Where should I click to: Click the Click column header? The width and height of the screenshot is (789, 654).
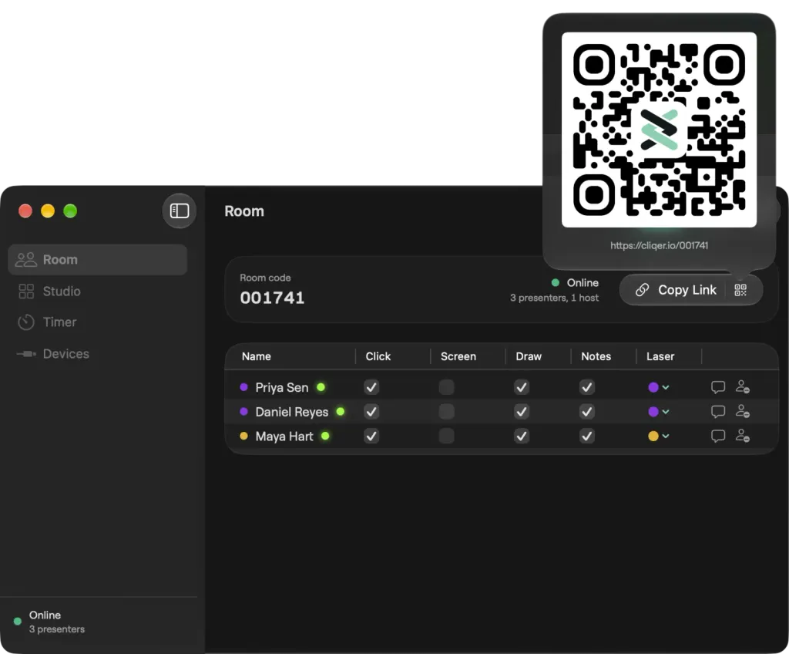378,356
